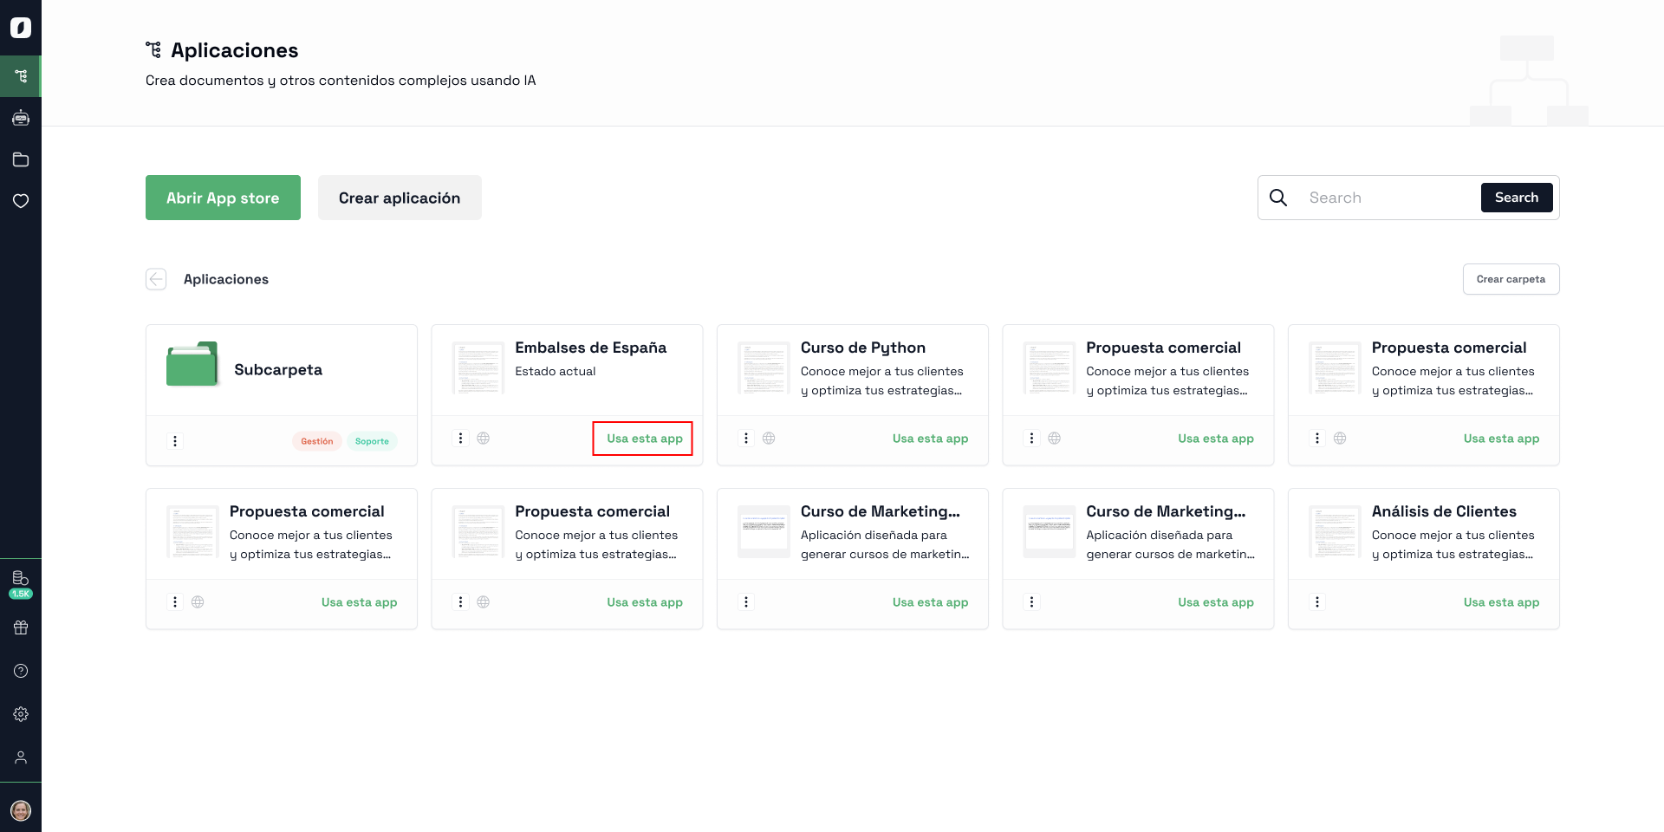This screenshot has height=832, width=1664.
Task: Open the Applications section from the sidebar
Action: [21, 76]
